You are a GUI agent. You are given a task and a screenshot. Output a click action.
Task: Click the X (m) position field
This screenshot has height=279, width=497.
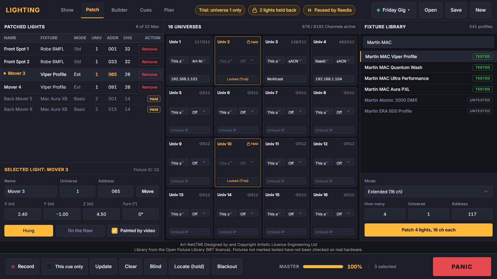tap(23, 214)
